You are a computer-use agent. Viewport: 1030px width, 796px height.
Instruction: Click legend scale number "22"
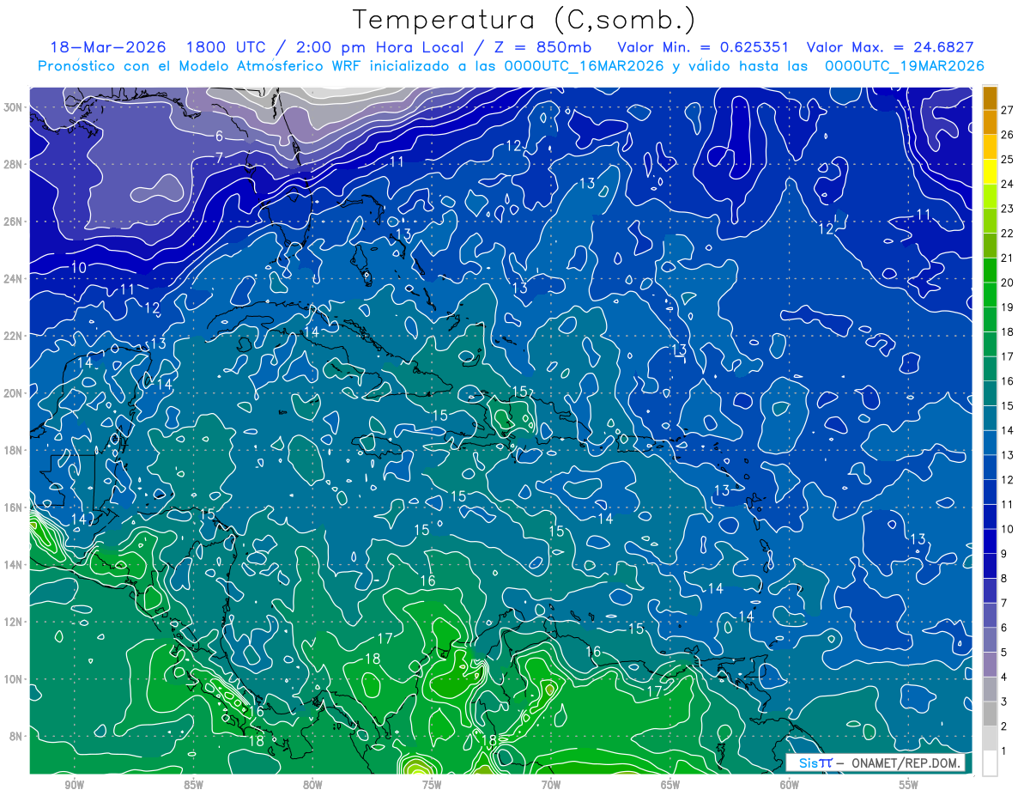[1008, 234]
